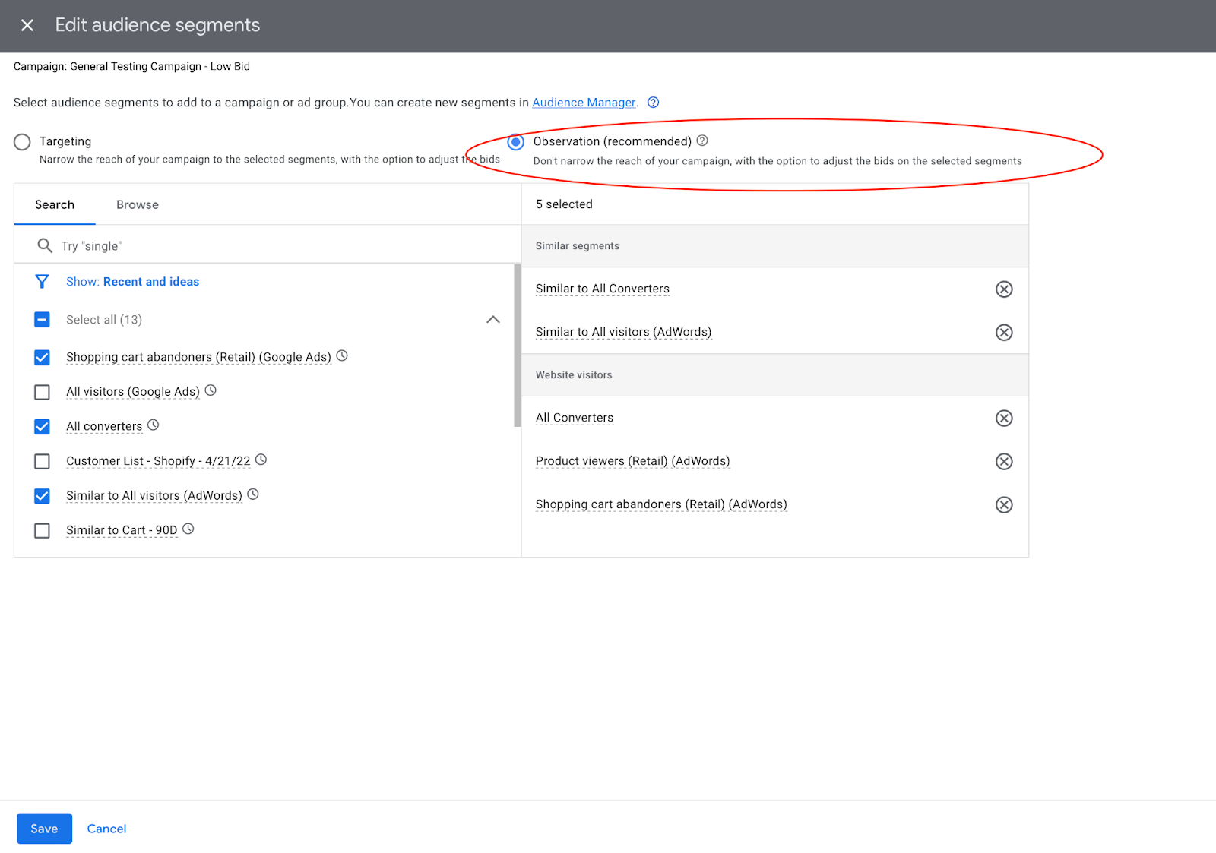Remove Similar to All visitors (AdWords) from selected
Image resolution: width=1216 pixels, height=853 pixels.
(1004, 332)
